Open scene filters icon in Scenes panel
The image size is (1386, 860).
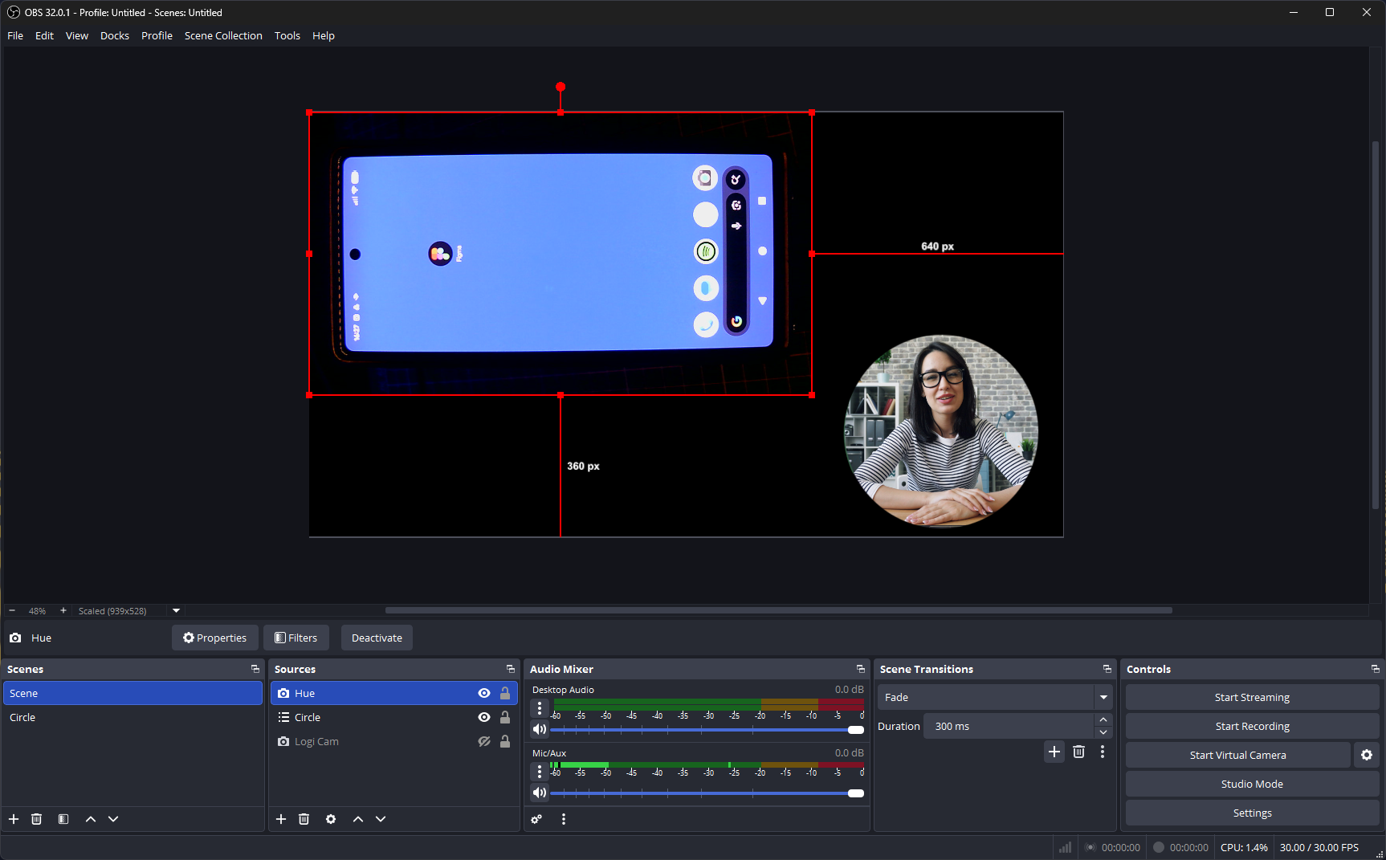(63, 819)
